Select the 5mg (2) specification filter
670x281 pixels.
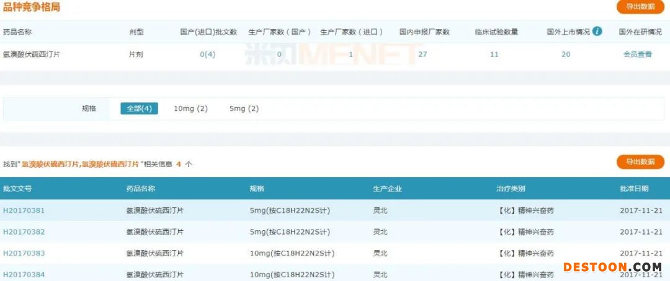[x=244, y=108]
